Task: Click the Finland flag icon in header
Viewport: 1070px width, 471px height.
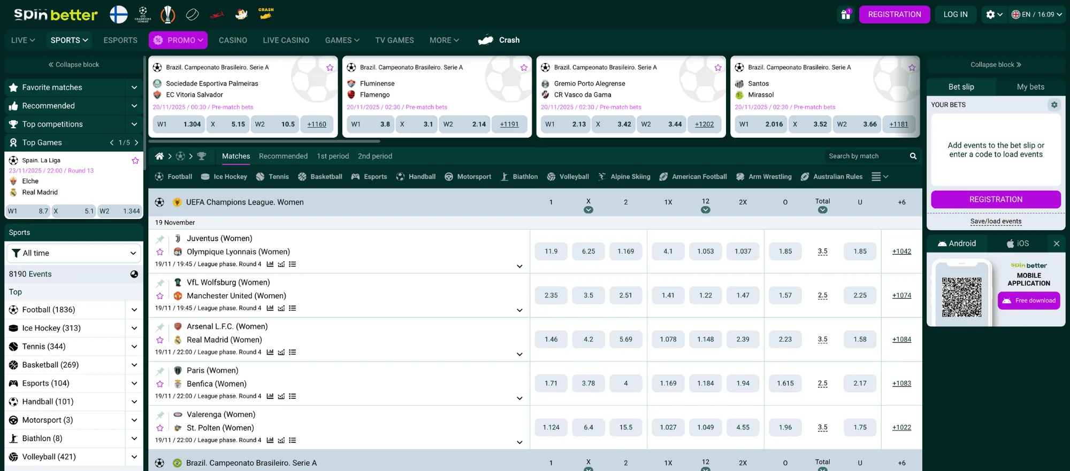Action: [119, 14]
